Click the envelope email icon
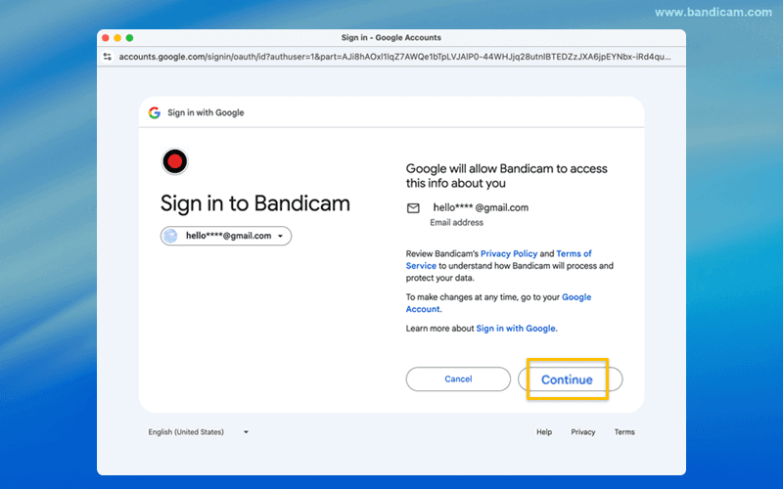 (x=413, y=208)
